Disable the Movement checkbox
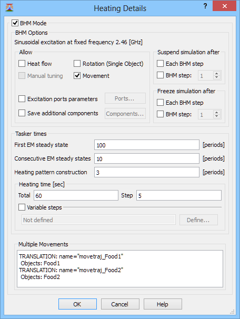This screenshot has height=319, width=240. [x=77, y=76]
